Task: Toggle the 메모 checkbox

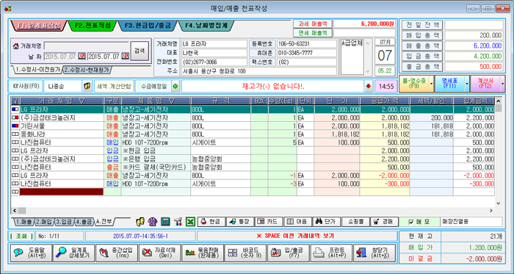Action: [411, 222]
